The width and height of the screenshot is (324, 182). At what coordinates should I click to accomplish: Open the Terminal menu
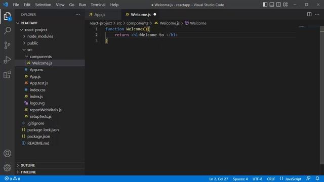point(98,5)
